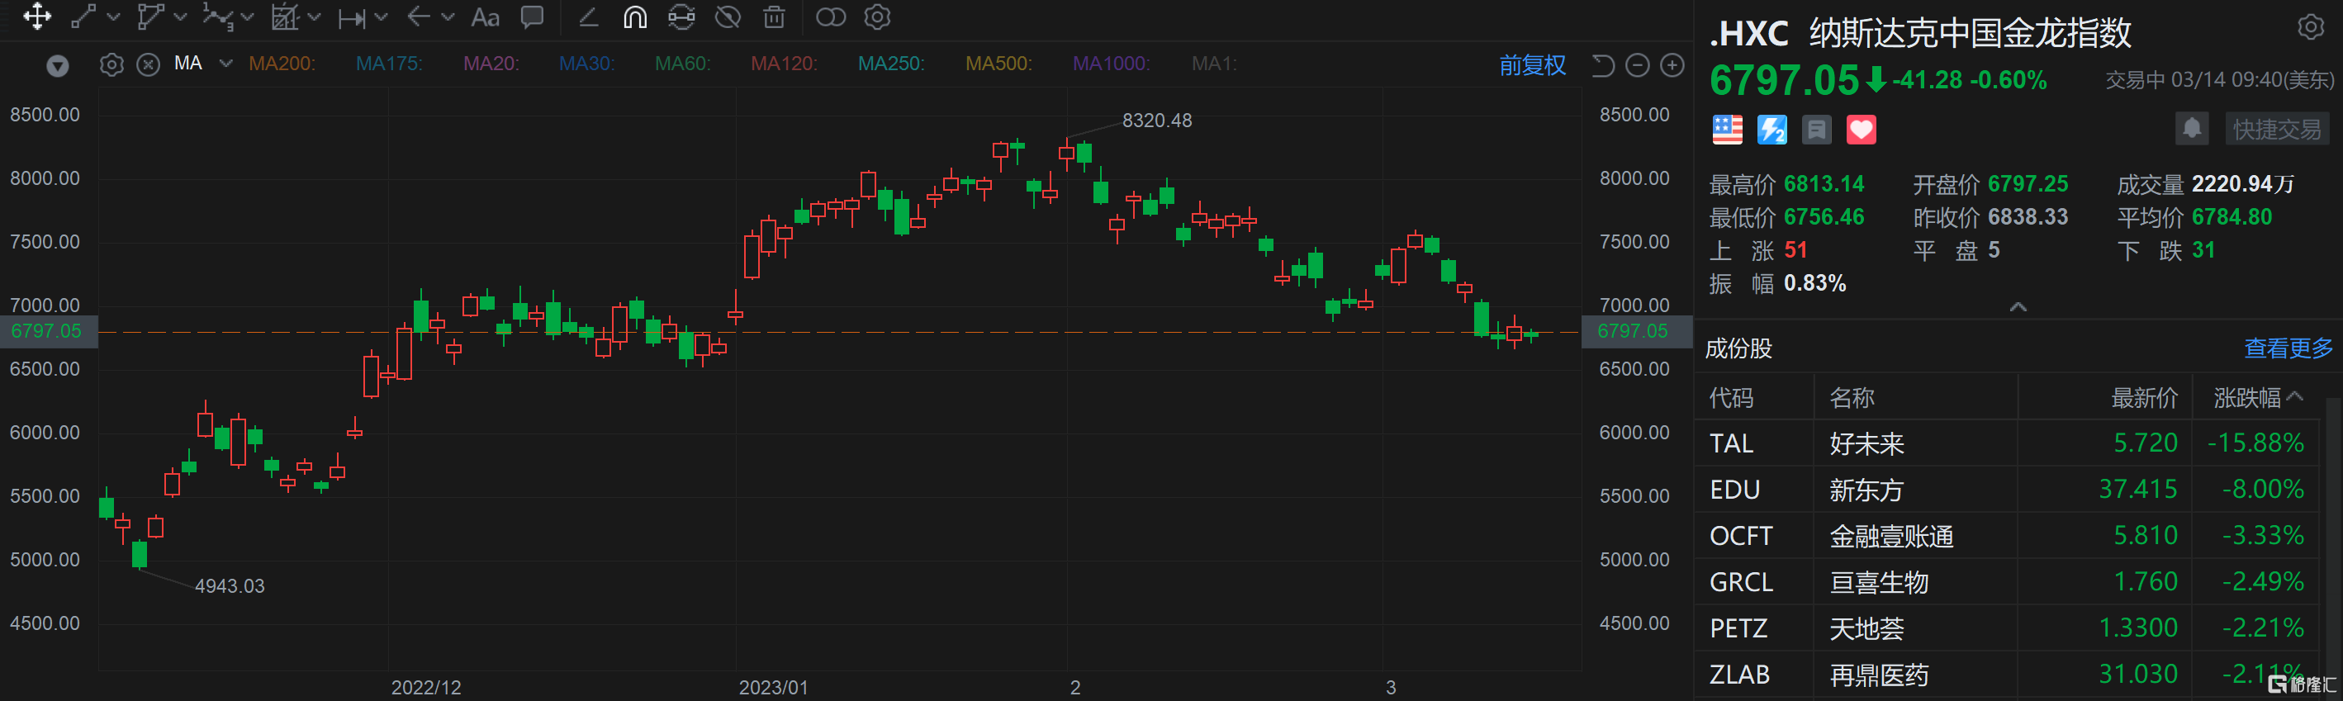
Task: Click the MA500 legend label
Action: tap(998, 64)
